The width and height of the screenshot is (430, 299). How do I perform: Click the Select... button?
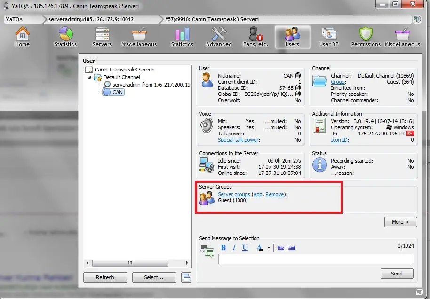(154, 277)
